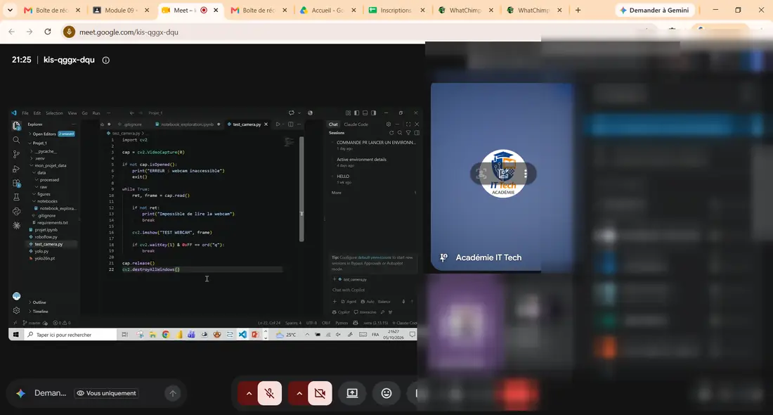Open video settings arrow beside camera

(299, 393)
